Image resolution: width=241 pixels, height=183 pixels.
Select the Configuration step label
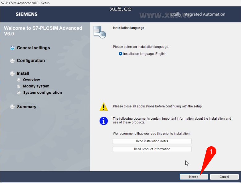(x=31, y=61)
